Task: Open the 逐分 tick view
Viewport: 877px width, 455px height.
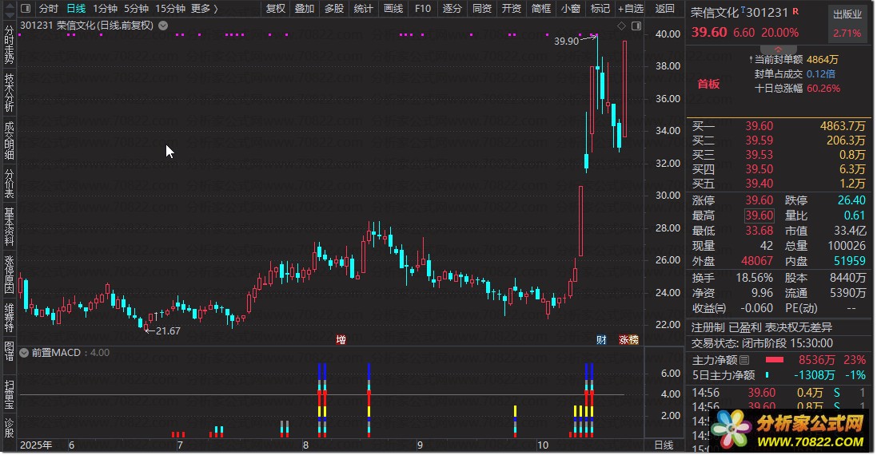Action: coord(452,8)
